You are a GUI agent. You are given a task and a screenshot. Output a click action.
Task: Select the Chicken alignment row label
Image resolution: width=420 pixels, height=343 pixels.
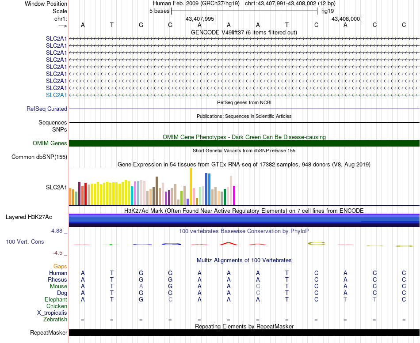tap(57, 306)
